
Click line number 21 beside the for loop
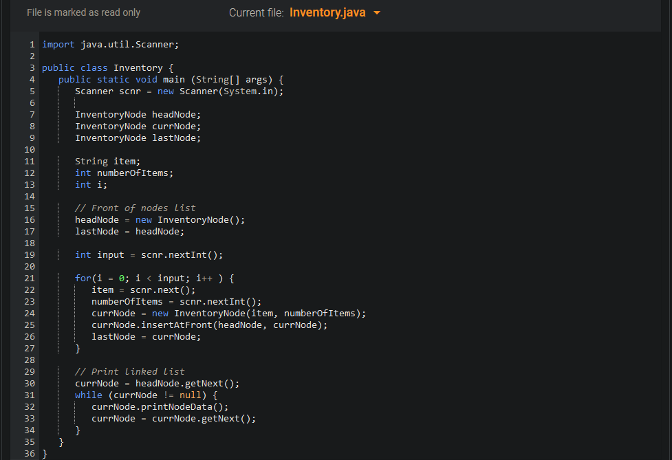pos(28,278)
